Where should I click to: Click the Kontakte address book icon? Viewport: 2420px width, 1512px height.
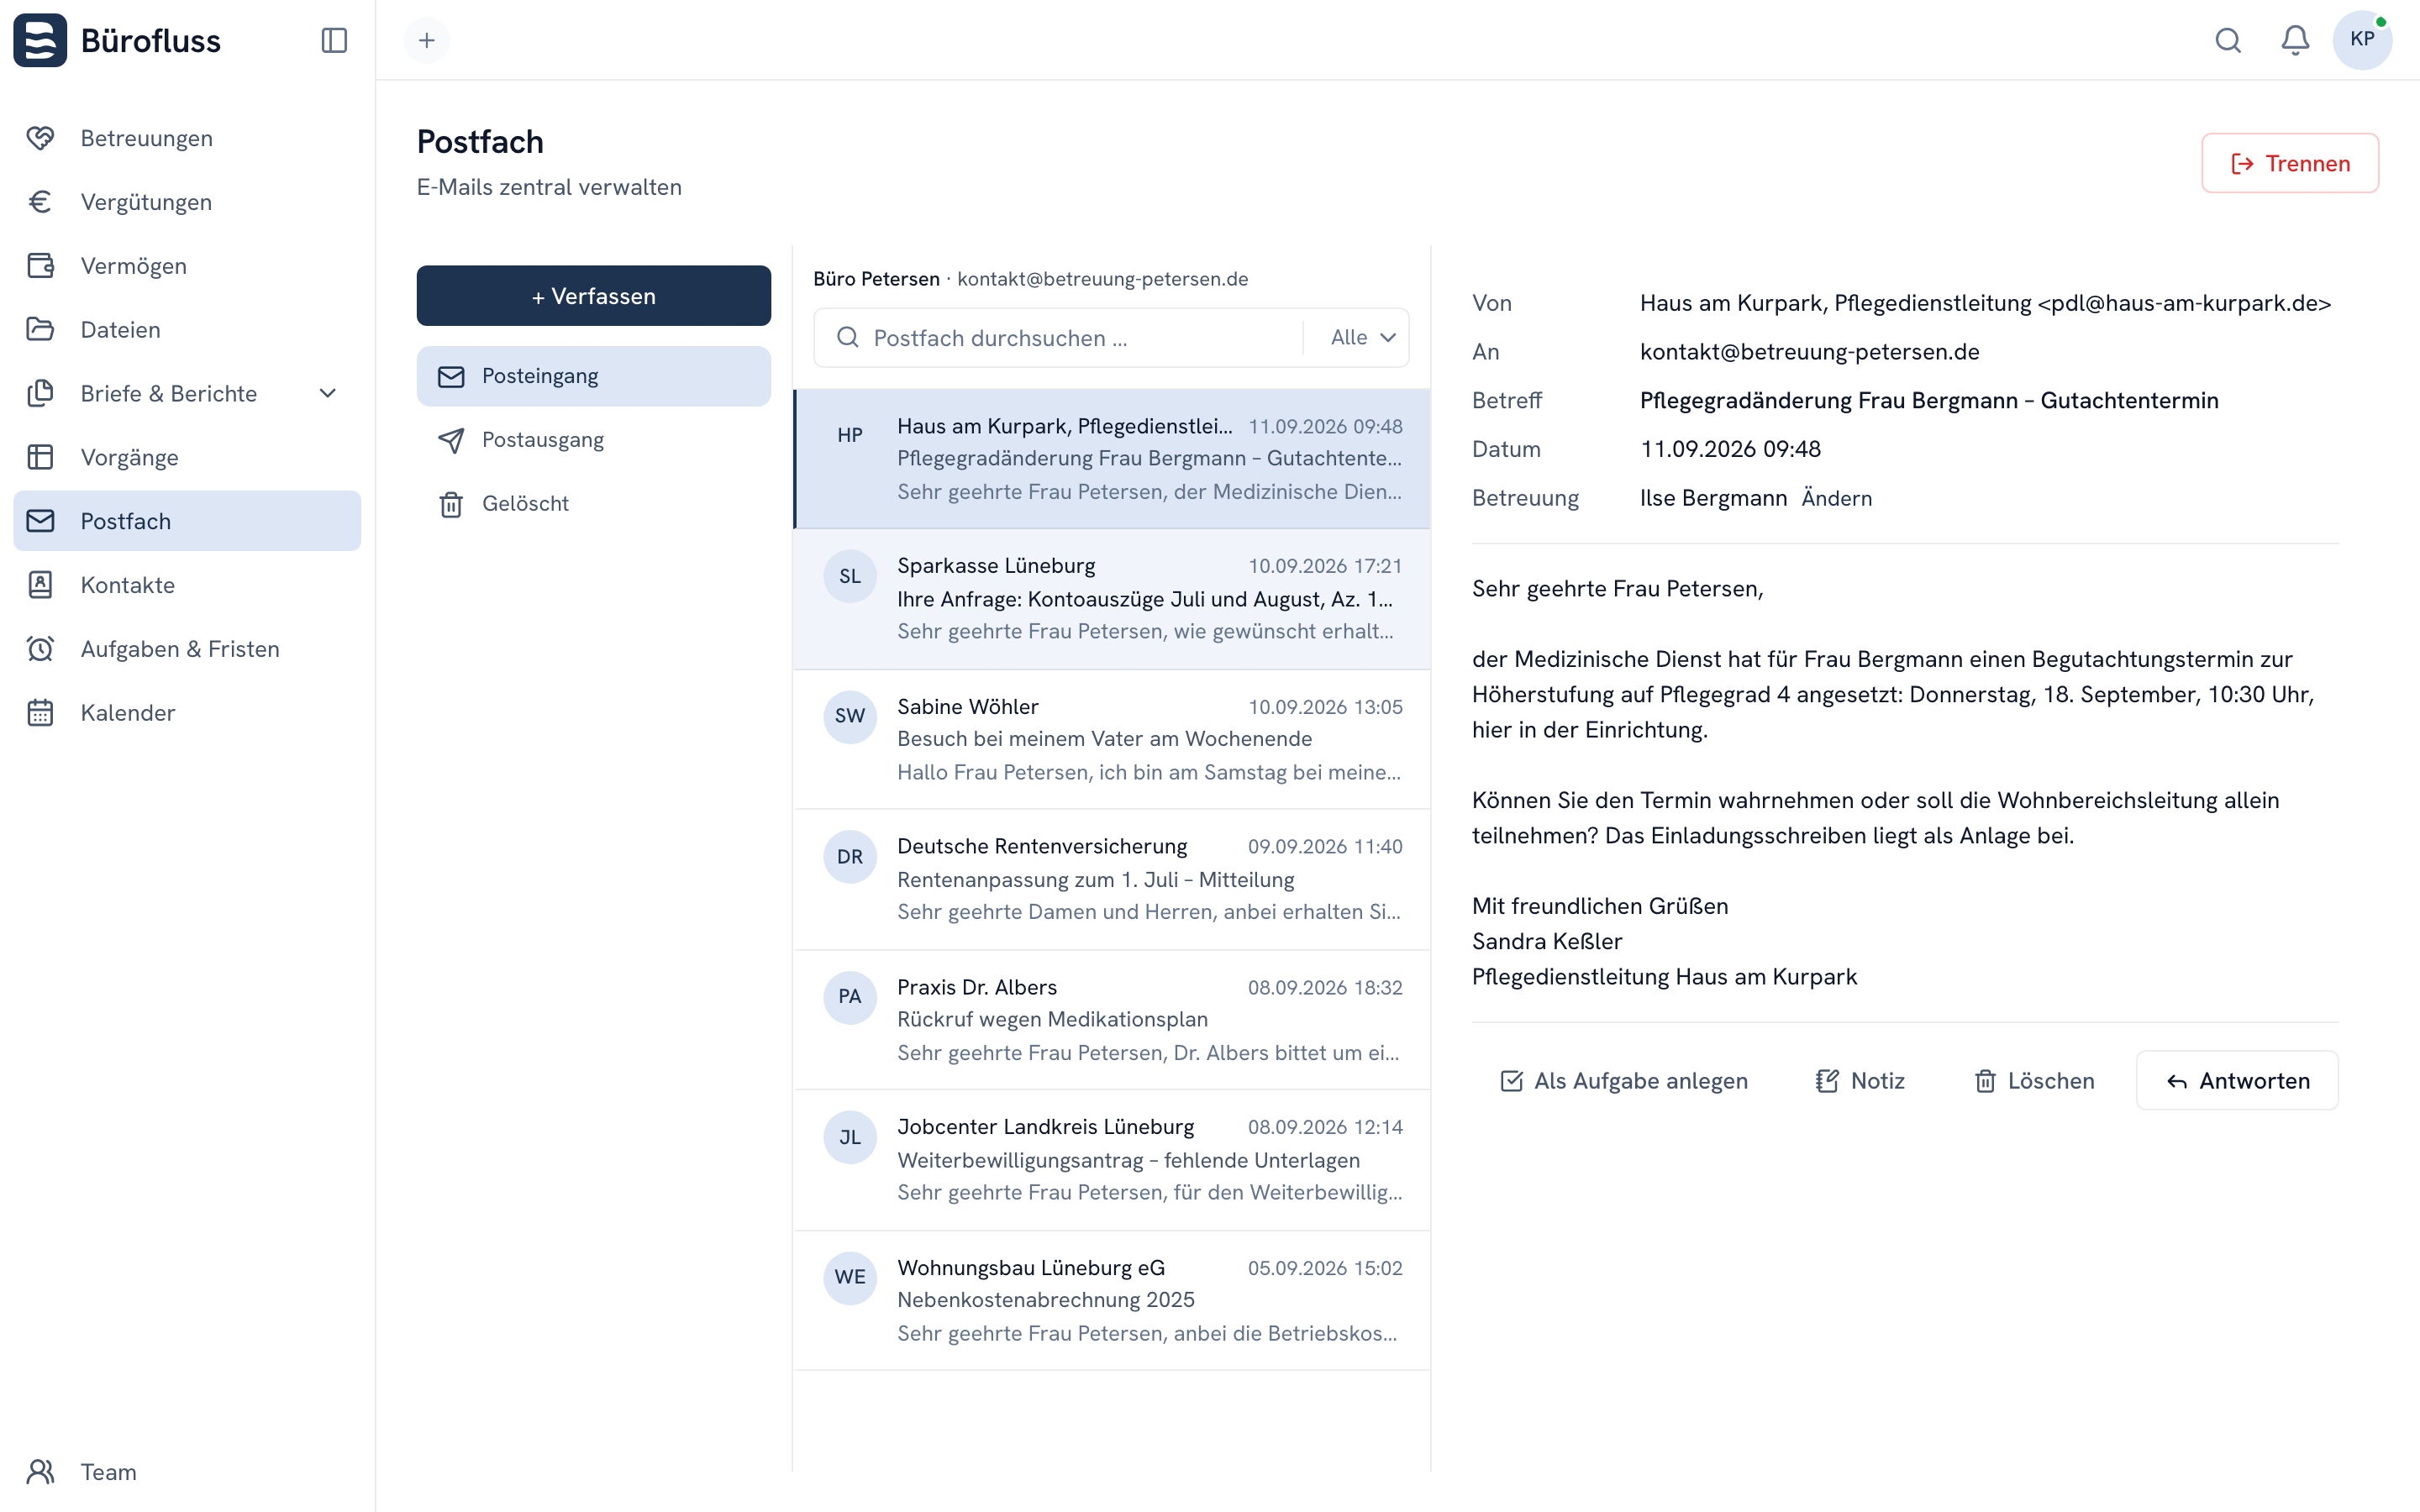pyautogui.click(x=40, y=585)
